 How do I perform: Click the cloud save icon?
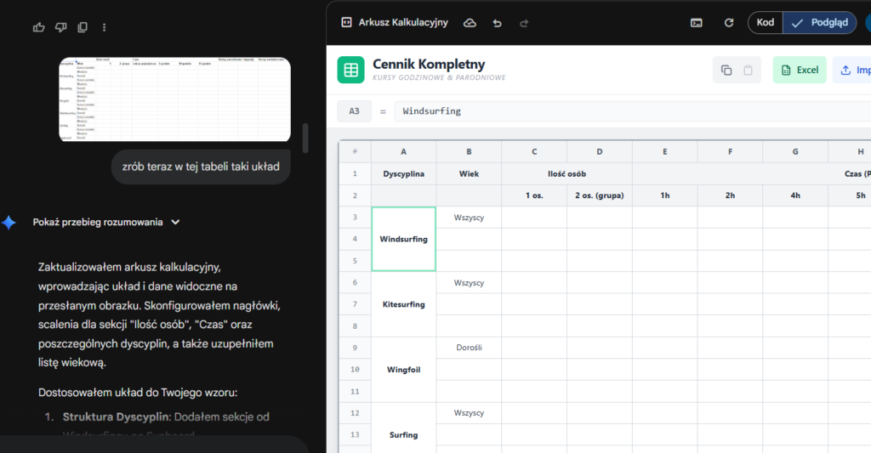(x=470, y=23)
